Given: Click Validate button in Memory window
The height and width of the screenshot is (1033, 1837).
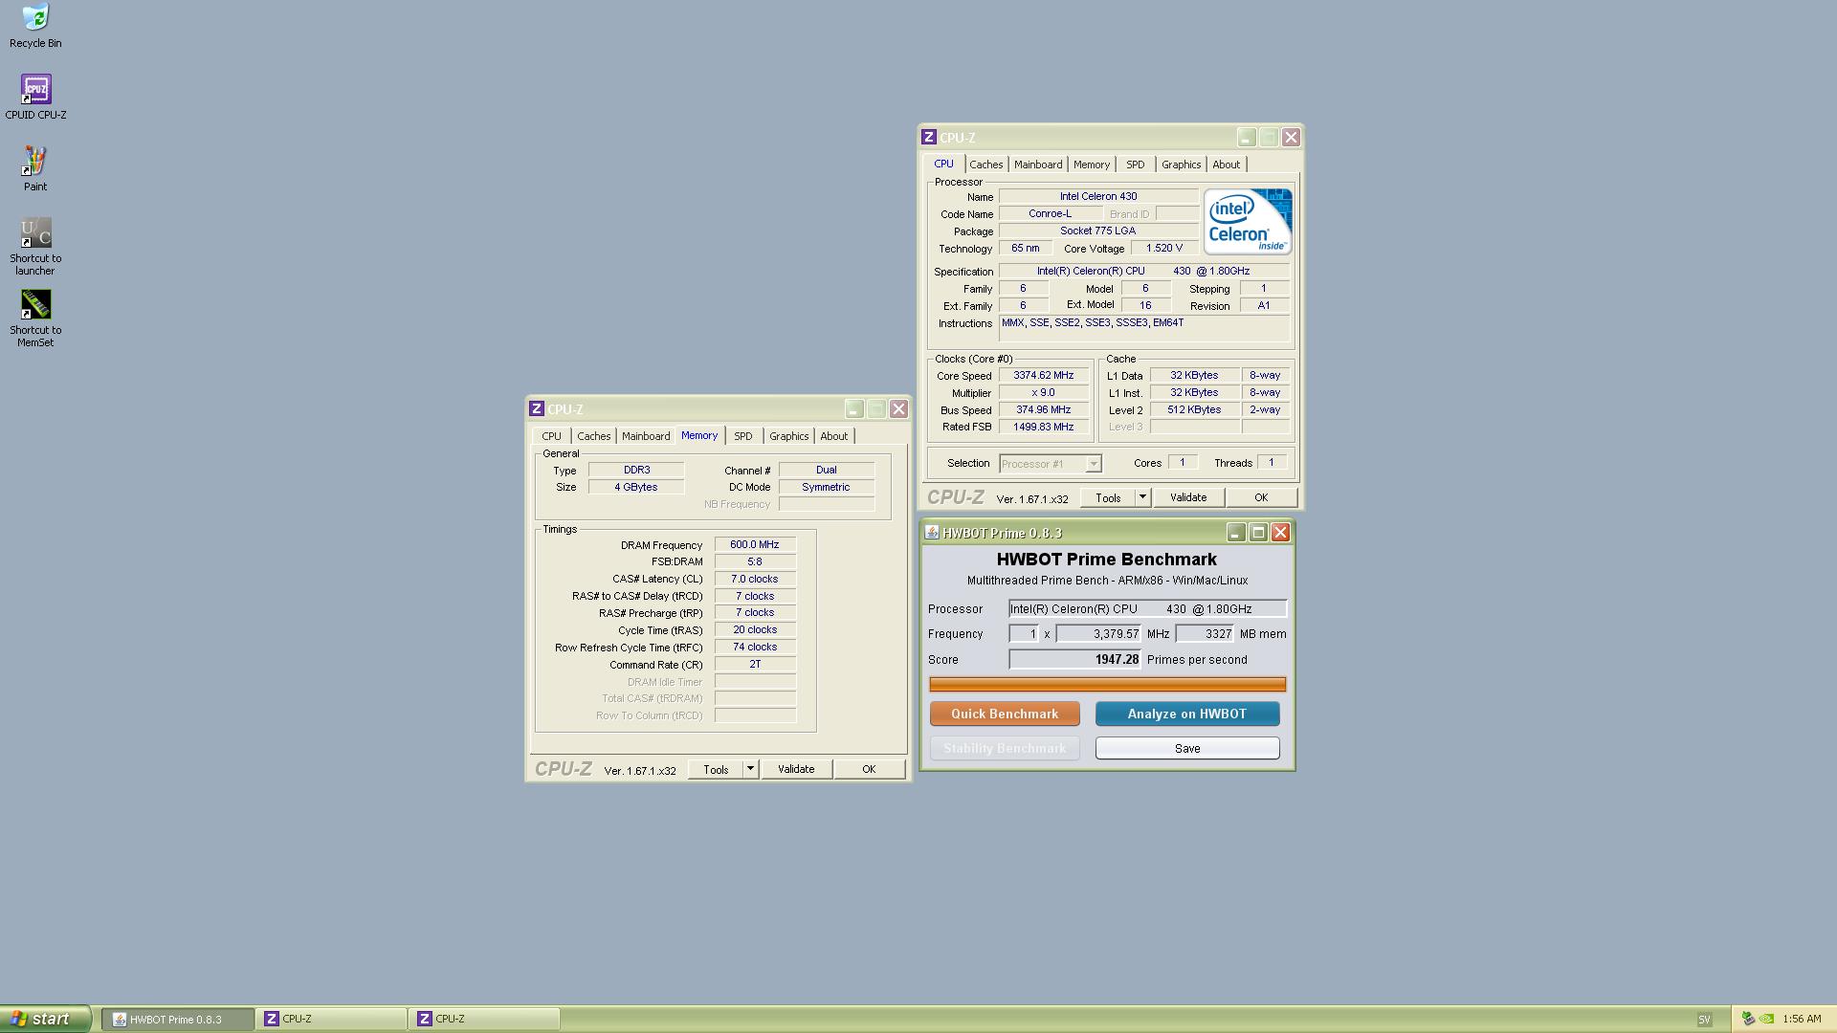Looking at the screenshot, I should point(796,769).
